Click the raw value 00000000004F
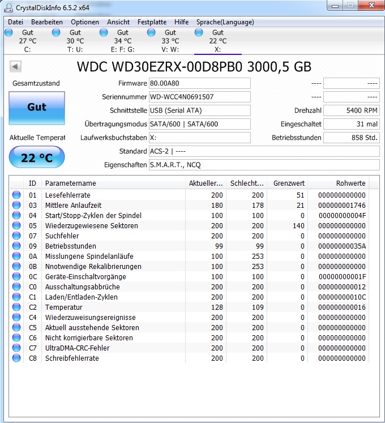 tap(342, 216)
